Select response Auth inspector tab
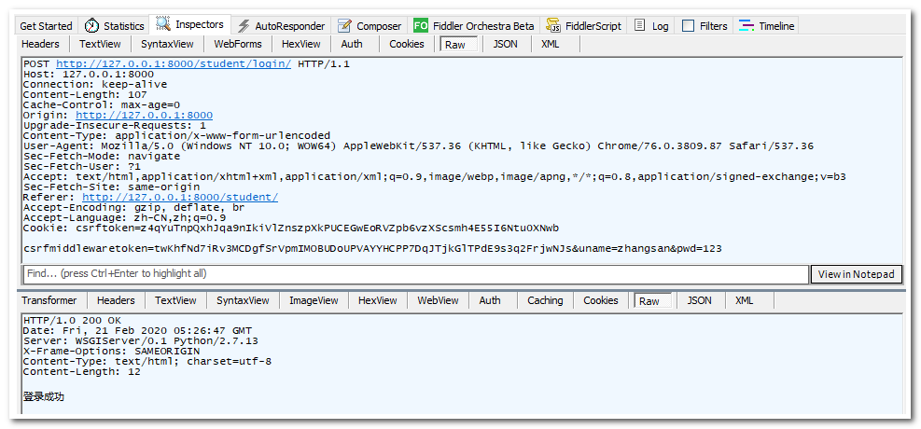Image resolution: width=921 pixels, height=429 pixels. pos(490,300)
